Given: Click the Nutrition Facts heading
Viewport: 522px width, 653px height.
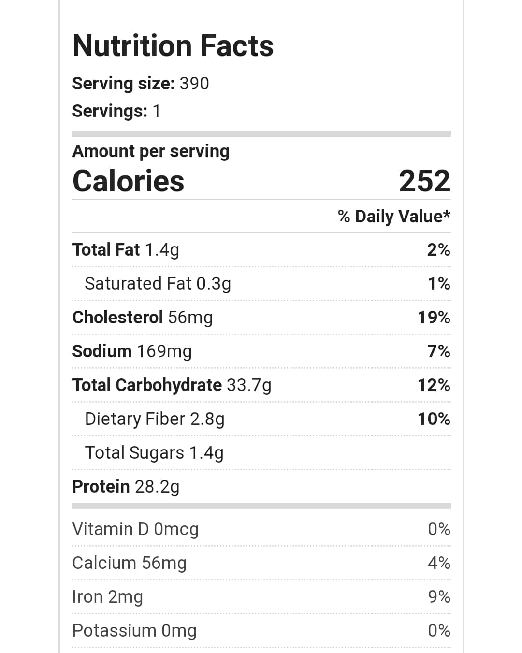Looking at the screenshot, I should point(173,46).
